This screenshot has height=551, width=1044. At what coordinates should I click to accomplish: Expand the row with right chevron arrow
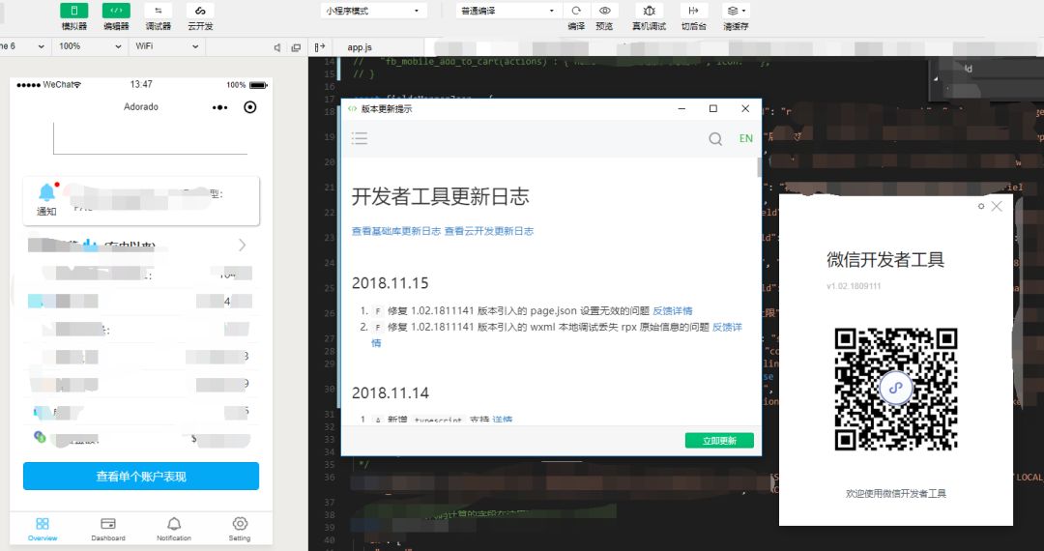coord(243,246)
